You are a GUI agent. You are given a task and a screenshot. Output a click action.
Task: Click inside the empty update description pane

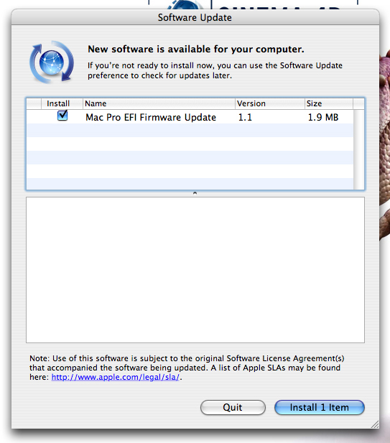coord(195,270)
